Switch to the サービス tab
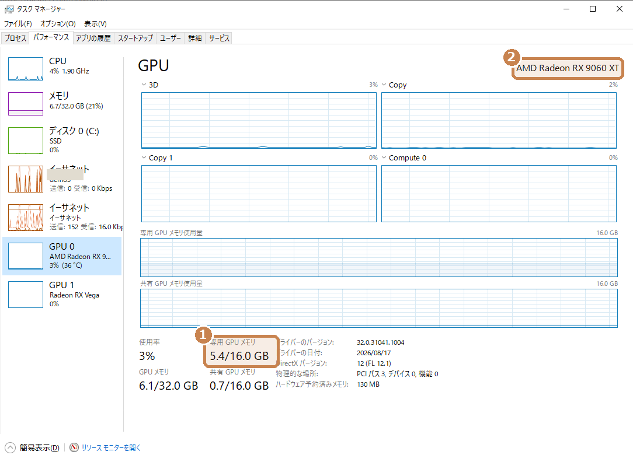The height and width of the screenshot is (462, 633). coord(219,38)
